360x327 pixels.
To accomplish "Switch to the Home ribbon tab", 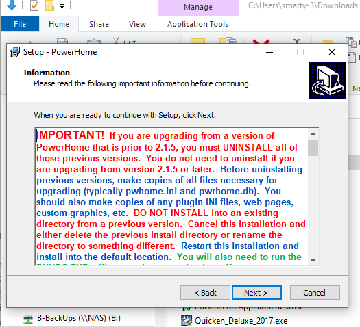I will [59, 24].
